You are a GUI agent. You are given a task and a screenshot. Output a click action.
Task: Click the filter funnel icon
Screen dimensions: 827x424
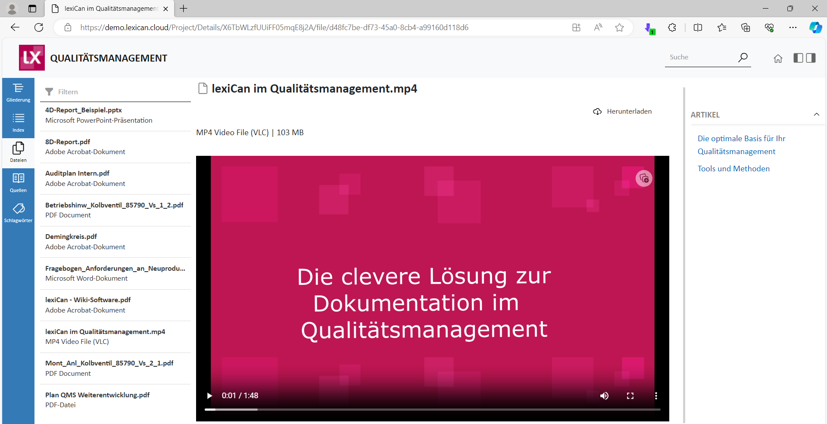pyautogui.click(x=49, y=92)
